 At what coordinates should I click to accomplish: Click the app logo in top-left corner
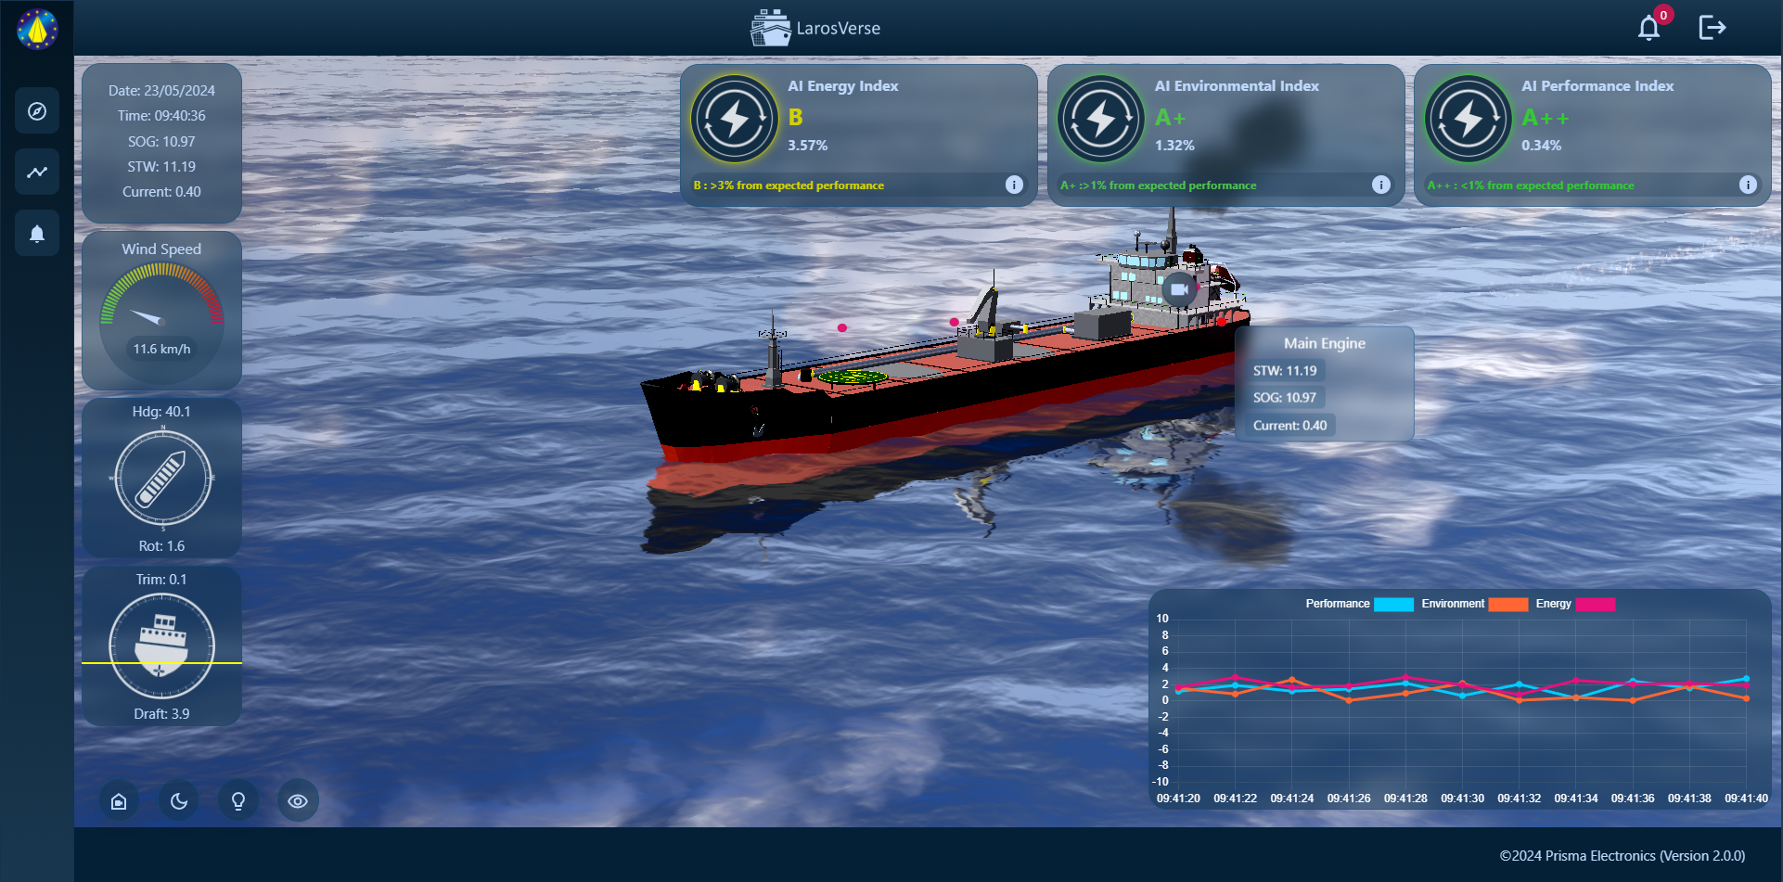(37, 29)
